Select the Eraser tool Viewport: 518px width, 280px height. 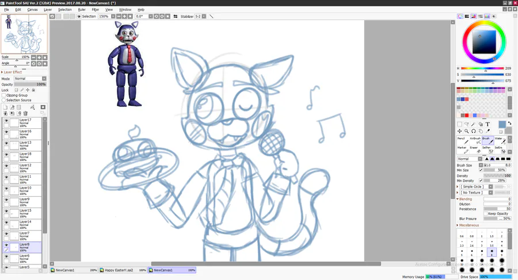click(x=475, y=149)
